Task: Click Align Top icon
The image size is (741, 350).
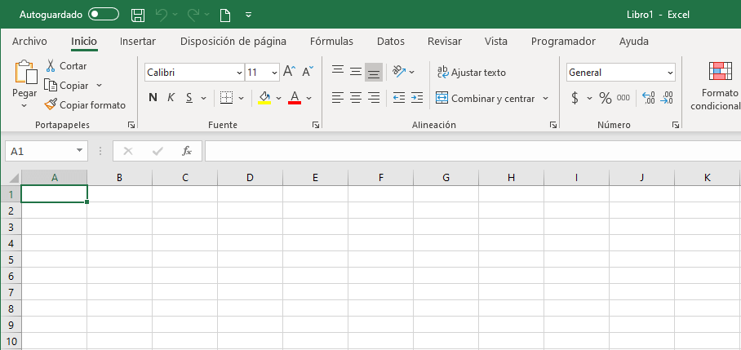Action: [337, 72]
